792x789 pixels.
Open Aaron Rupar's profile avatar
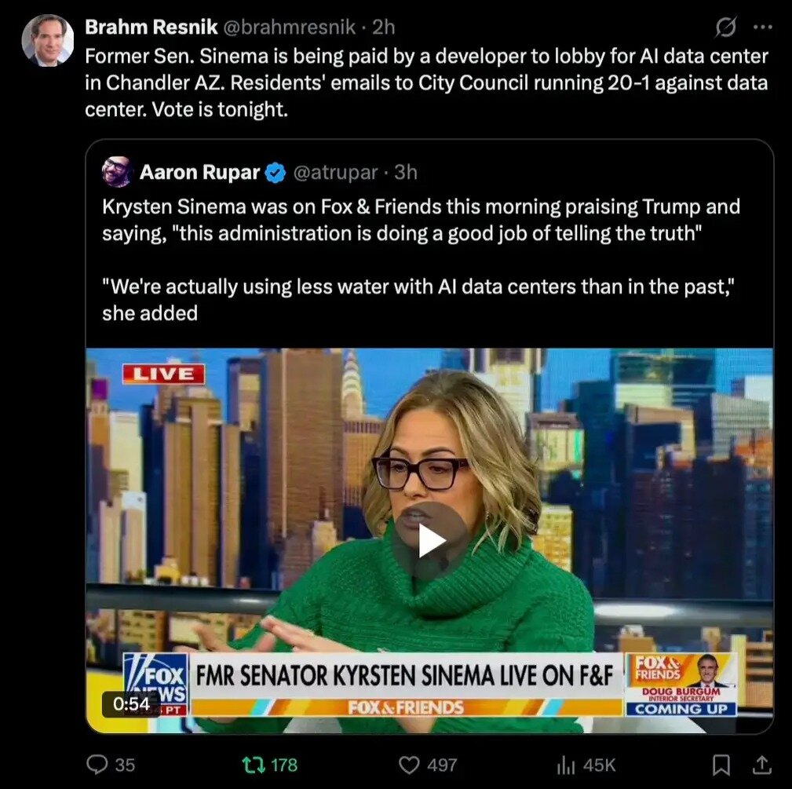[117, 172]
